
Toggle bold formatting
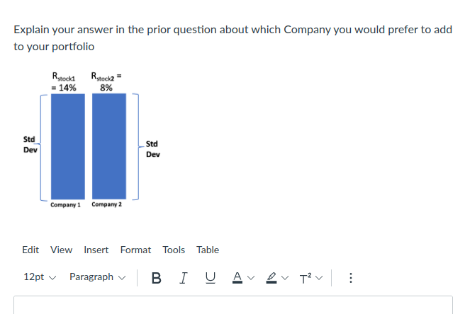156,277
